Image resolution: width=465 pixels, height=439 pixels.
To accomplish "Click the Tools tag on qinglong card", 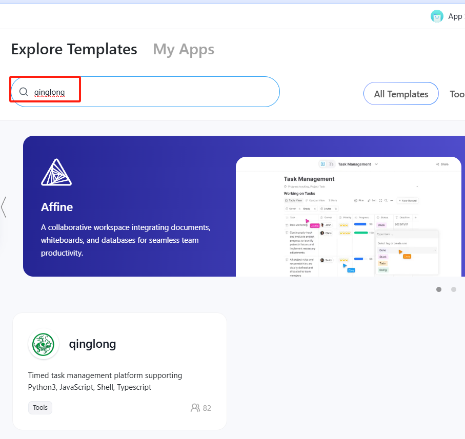I will click(40, 408).
